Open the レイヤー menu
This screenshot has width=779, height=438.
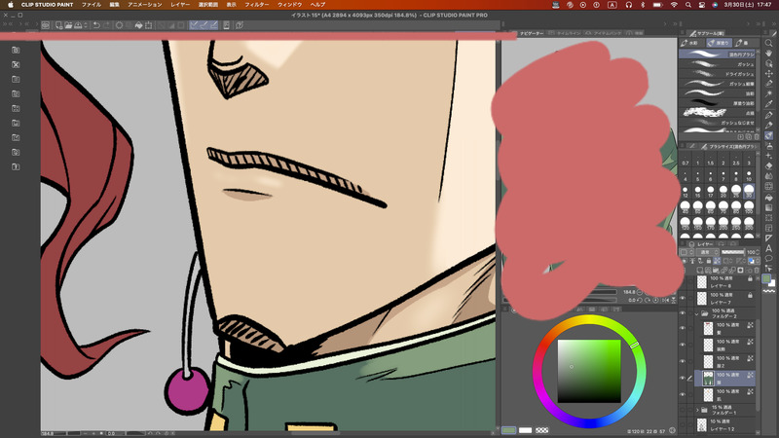(180, 5)
